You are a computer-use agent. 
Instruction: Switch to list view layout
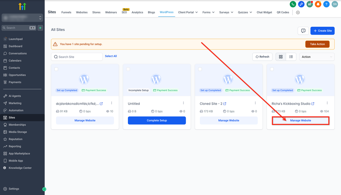(291, 57)
